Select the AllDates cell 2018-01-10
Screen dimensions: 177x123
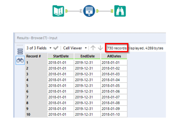(x=114, y=115)
